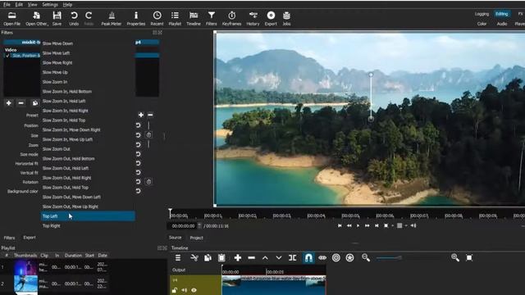Click the Open Other toolbar icon
Image resolution: width=525 pixels, height=295 pixels.
[x=36, y=18]
